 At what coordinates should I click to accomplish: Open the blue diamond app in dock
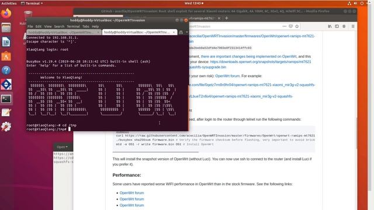click(x=6, y=84)
